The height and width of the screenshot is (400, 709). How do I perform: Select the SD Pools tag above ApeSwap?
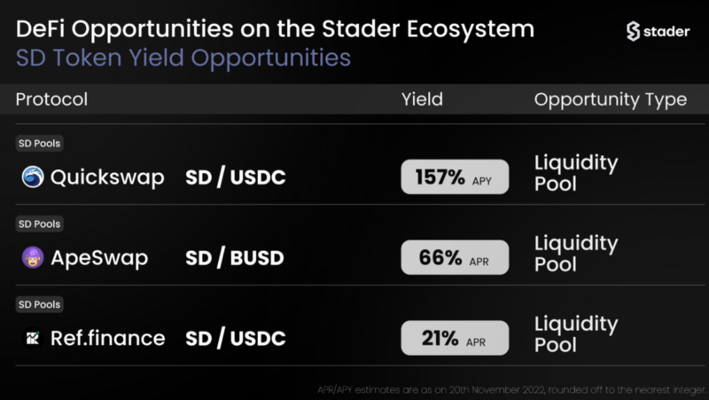pyautogui.click(x=39, y=224)
